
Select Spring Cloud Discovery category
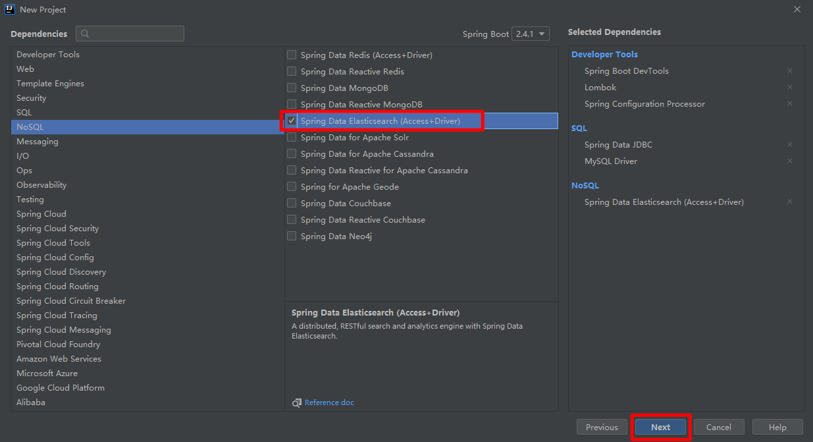[x=147, y=271]
